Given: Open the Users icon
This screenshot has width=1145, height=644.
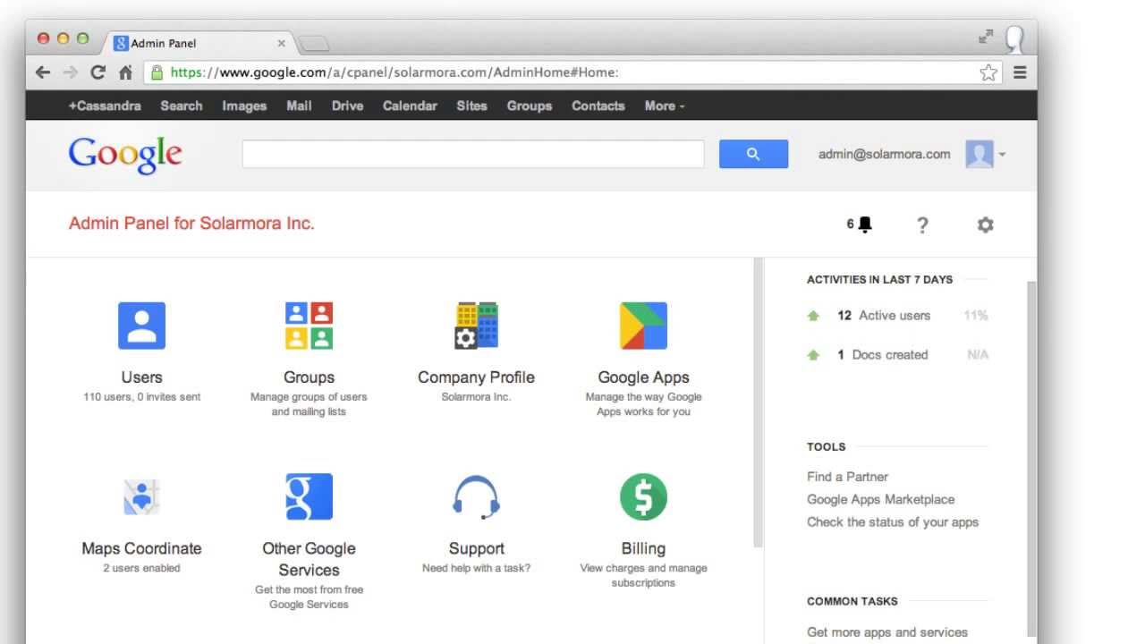Looking at the screenshot, I should pos(141,326).
